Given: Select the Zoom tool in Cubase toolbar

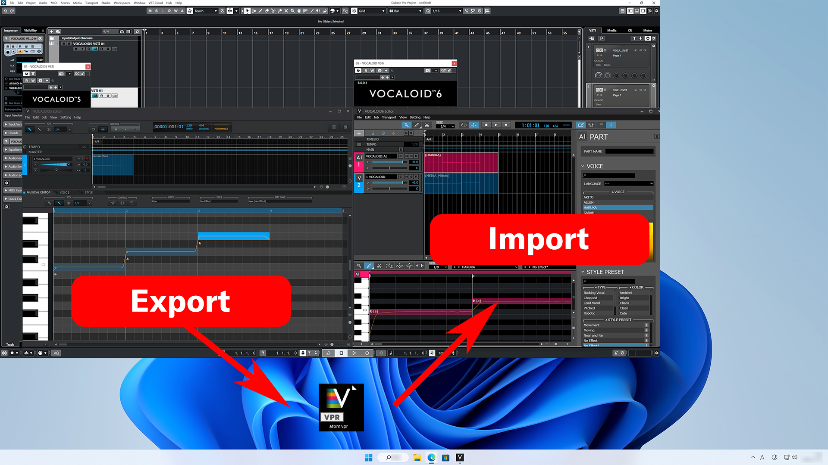Looking at the screenshot, I should 293,11.
